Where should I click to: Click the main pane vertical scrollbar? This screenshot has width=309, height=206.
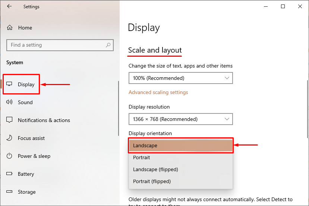[x=308, y=109]
